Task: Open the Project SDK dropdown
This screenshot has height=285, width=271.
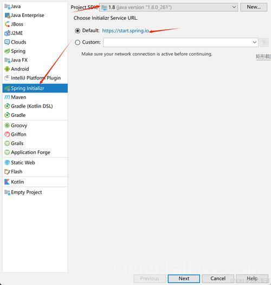Action: click(x=169, y=7)
